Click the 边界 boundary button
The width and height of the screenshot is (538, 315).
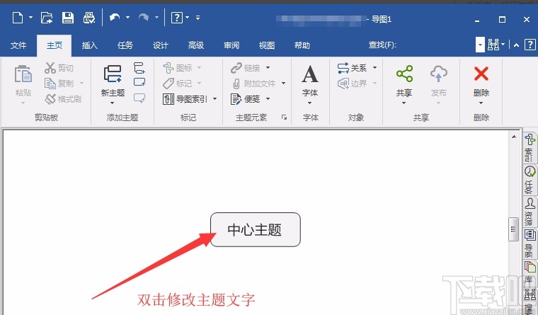352,84
